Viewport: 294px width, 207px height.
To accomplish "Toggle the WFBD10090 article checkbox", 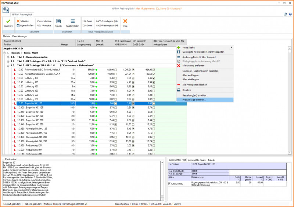I will tap(169, 183).
